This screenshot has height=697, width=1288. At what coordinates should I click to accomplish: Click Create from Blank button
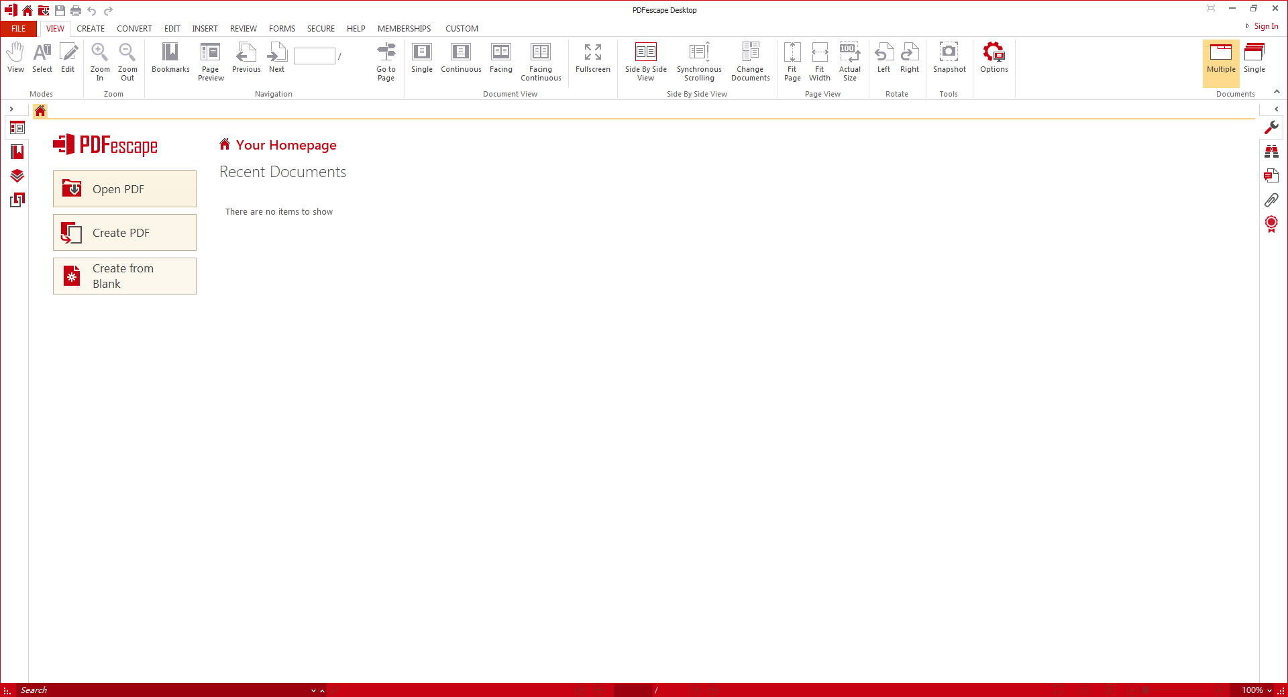coord(125,276)
